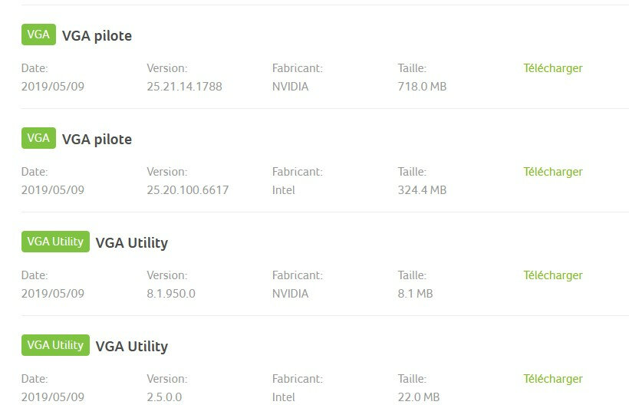Image resolution: width=629 pixels, height=418 pixels.
Task: Click version number 2.5.0.0
Action: point(164,397)
